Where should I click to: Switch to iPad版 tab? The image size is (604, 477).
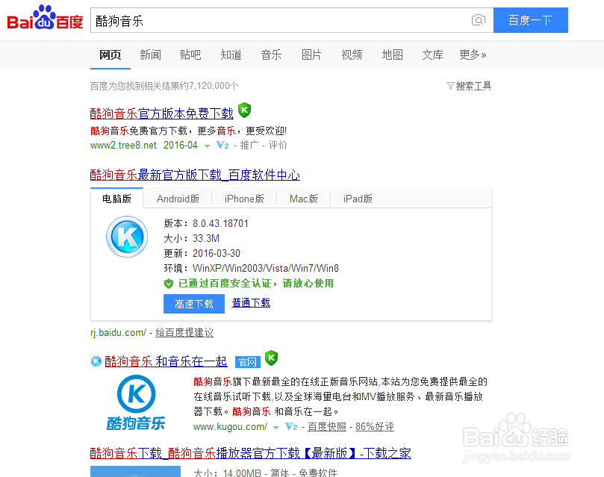pos(358,199)
